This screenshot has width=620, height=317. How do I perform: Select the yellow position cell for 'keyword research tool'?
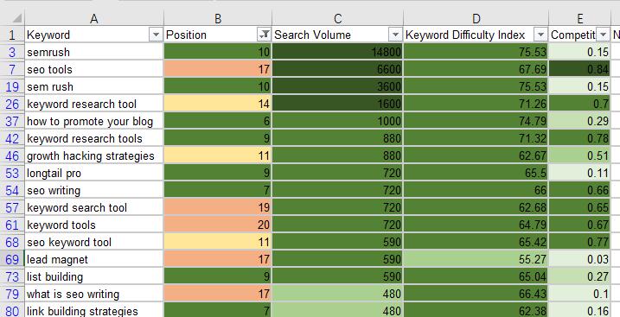tap(217, 105)
